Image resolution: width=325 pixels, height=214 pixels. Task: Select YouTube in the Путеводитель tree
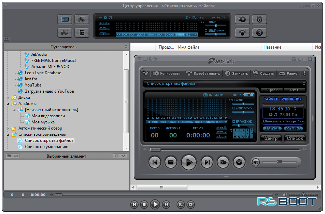(33, 85)
